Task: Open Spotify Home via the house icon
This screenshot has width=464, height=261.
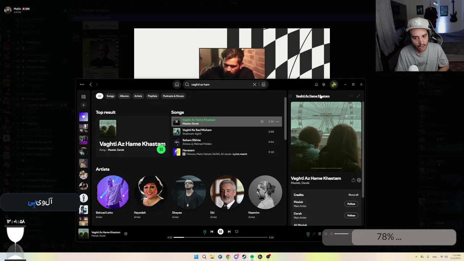Action: [x=177, y=84]
